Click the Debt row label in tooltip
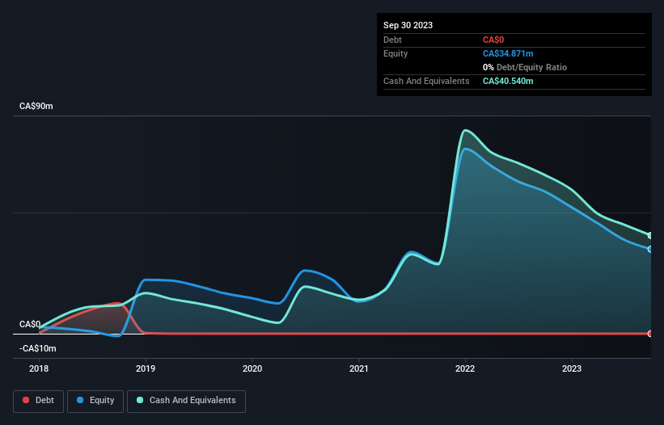The image size is (664, 425). (x=392, y=40)
